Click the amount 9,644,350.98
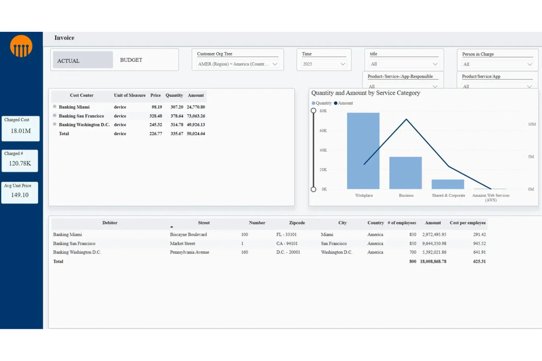This screenshot has width=542, height=361. 434,243
